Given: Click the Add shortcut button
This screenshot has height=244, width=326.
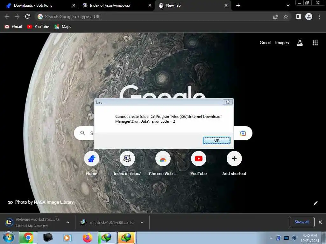Looking at the screenshot, I should (234, 164).
